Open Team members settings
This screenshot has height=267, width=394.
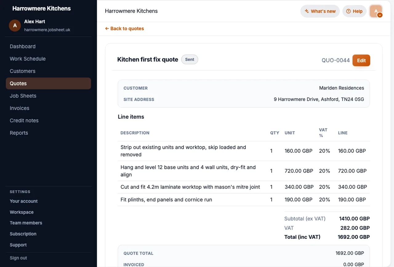point(26,223)
